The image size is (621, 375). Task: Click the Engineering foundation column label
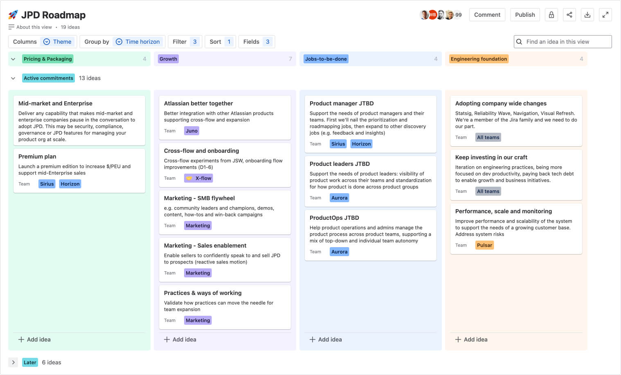479,59
